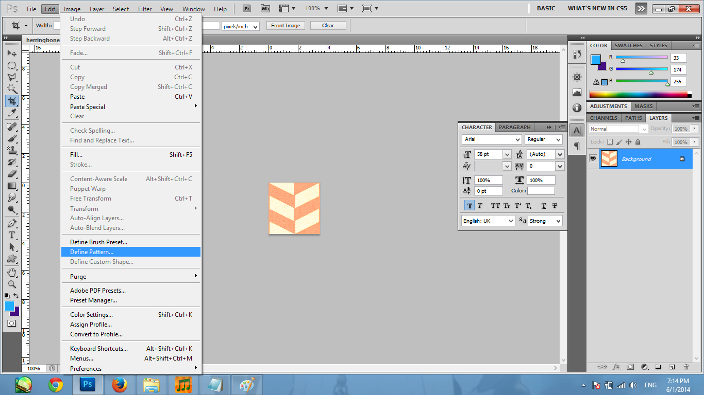Switch to the Channels tab
Screen dimensions: 704x395
pyautogui.click(x=604, y=118)
